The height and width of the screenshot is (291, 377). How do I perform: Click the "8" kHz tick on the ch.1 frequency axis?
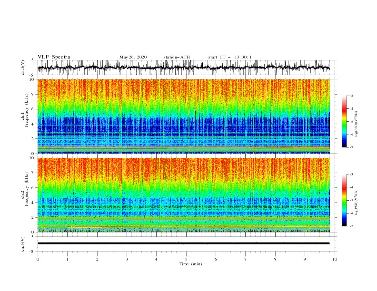tap(33, 94)
